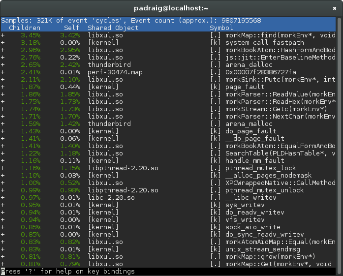Screen dimensions: 343x276
Task: Click the 3.18% Children value
Action: click(31, 43)
